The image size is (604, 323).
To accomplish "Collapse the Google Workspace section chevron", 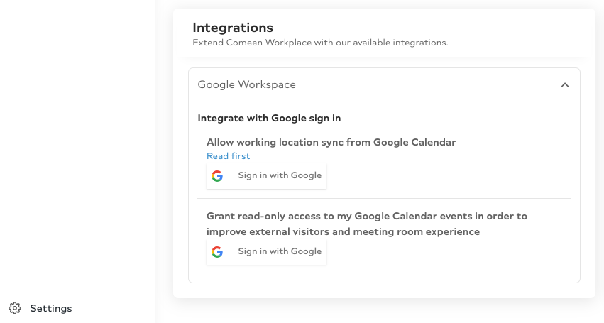I will (x=565, y=84).
